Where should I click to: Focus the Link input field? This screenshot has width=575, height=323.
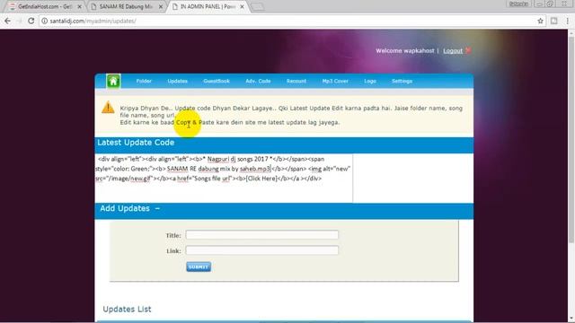261,250
